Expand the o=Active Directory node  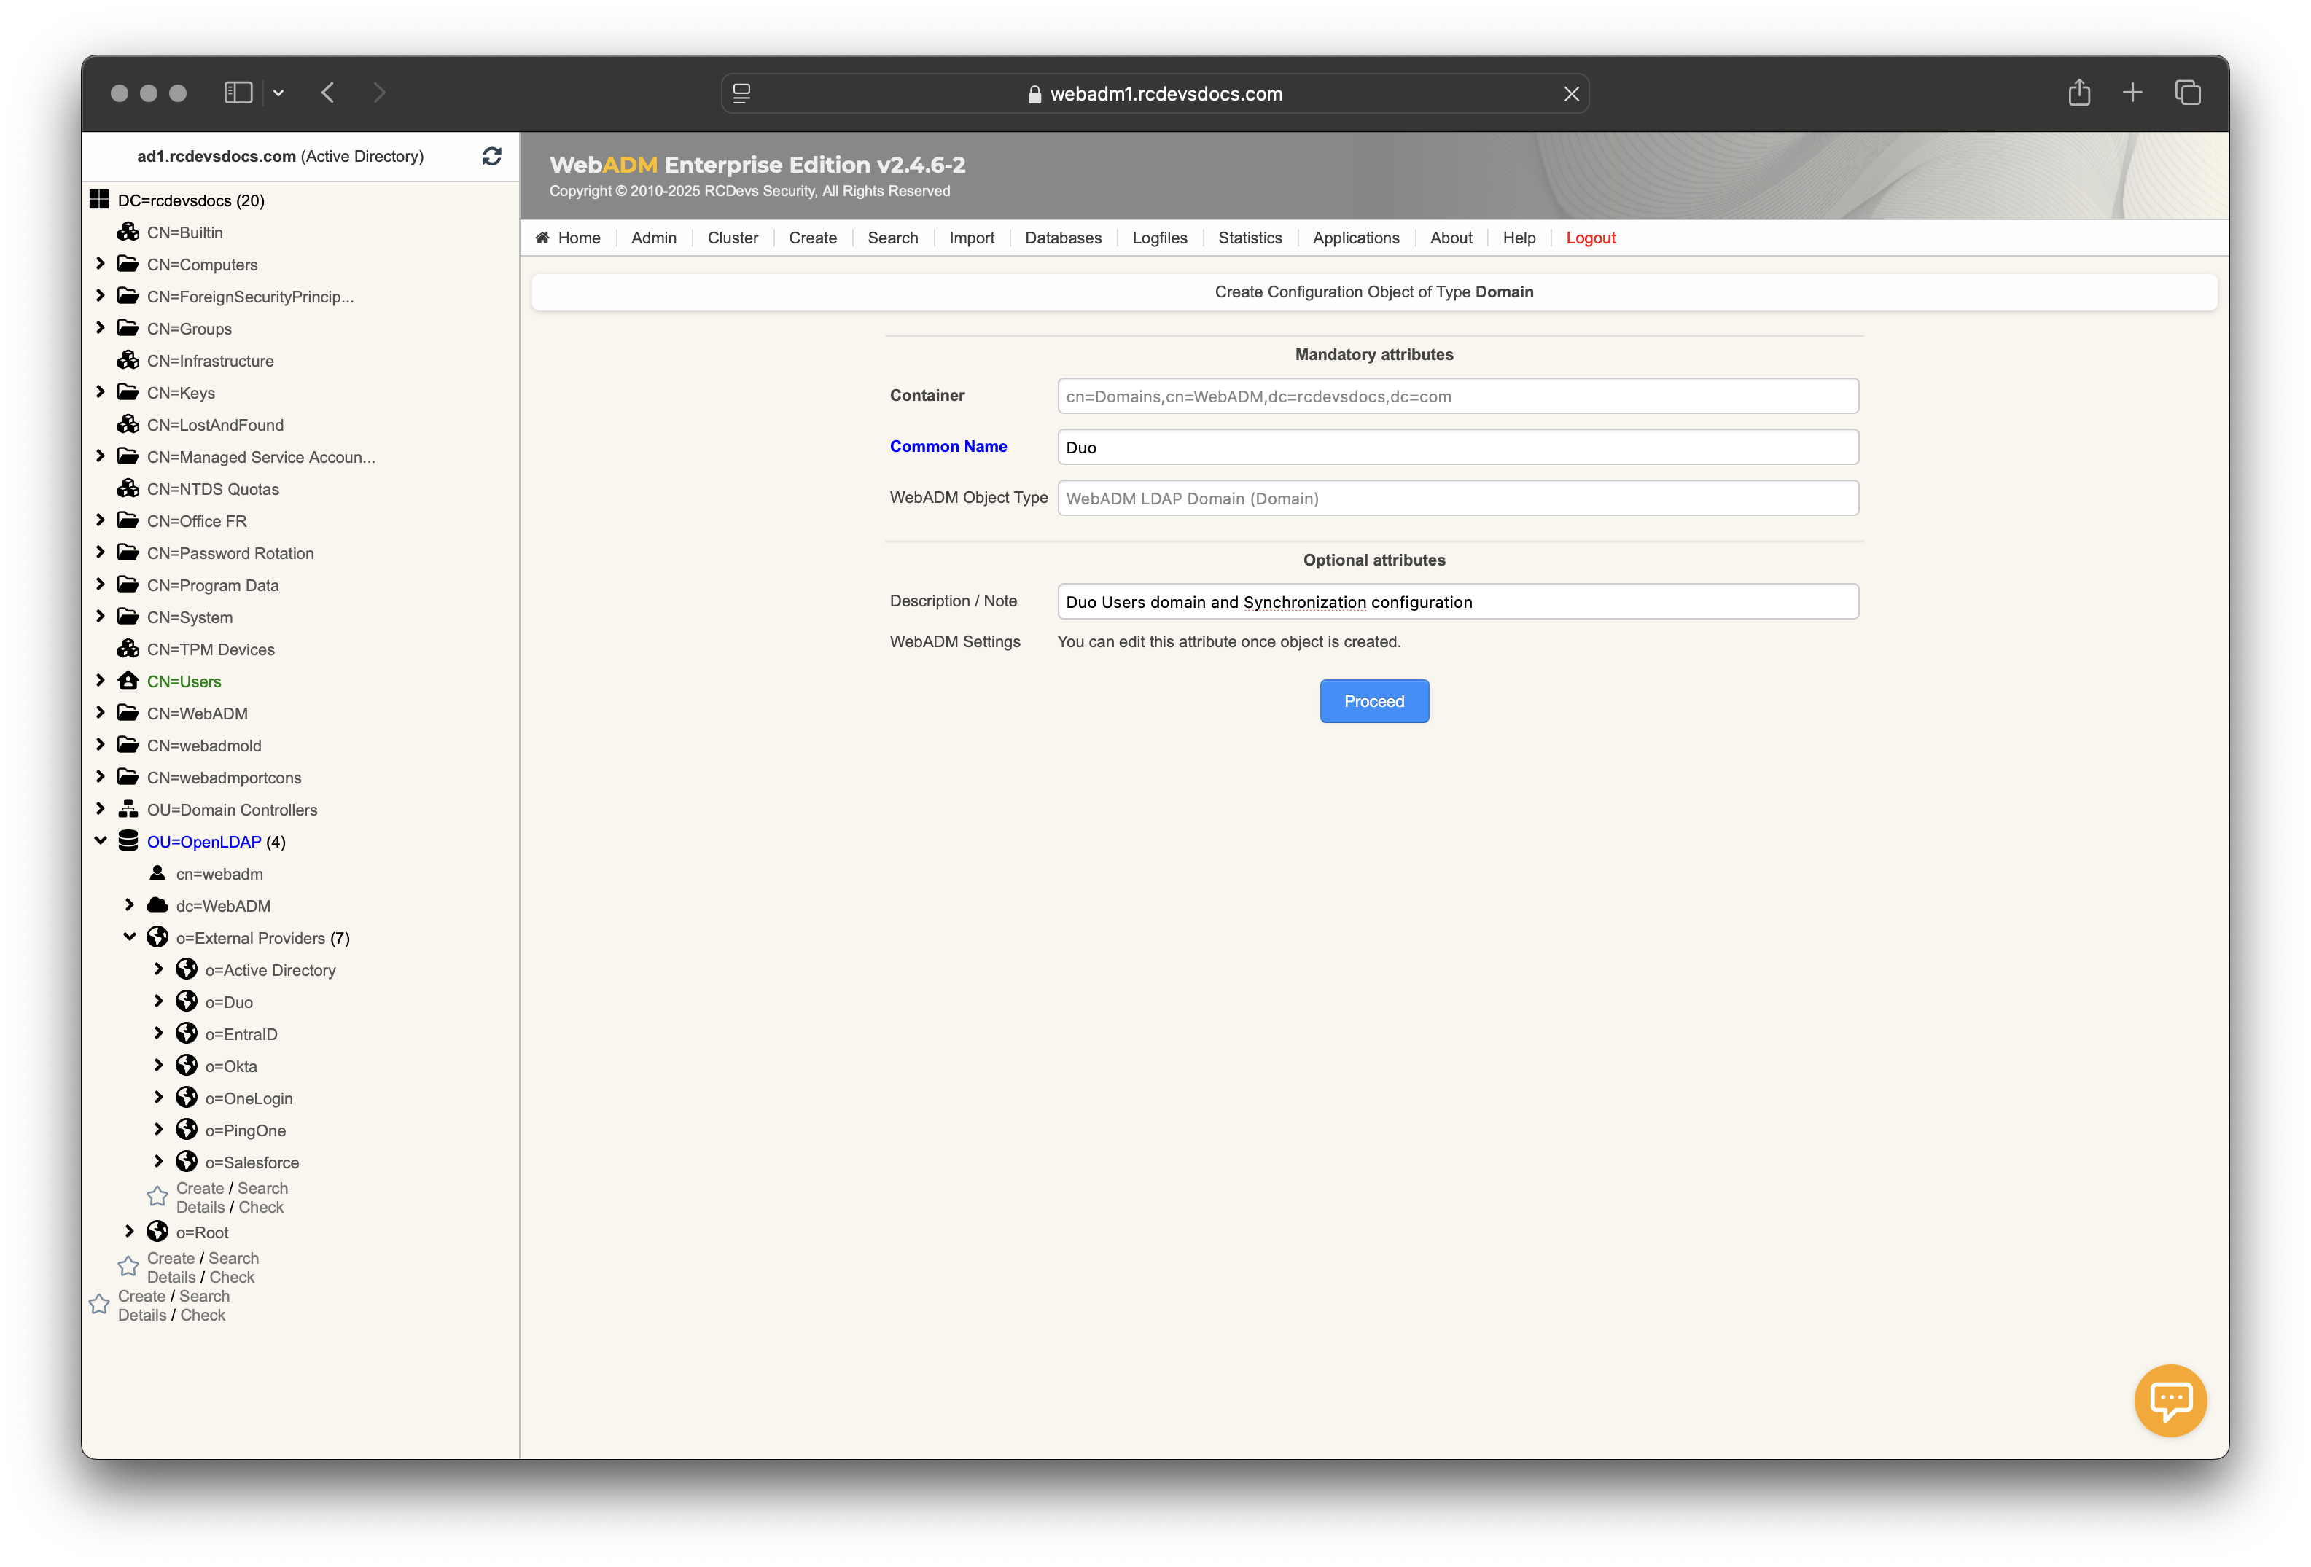158,969
